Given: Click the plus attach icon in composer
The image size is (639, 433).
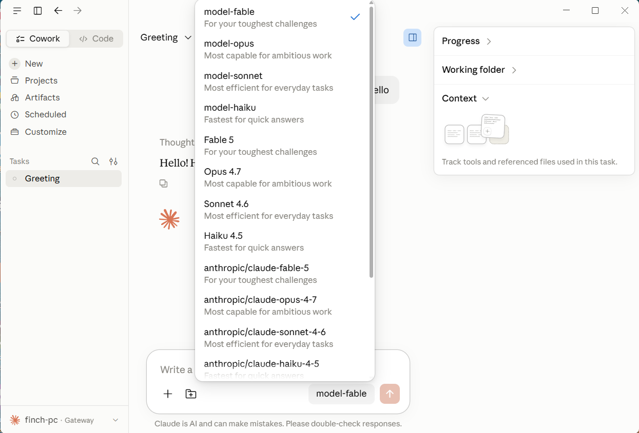Looking at the screenshot, I should (168, 394).
